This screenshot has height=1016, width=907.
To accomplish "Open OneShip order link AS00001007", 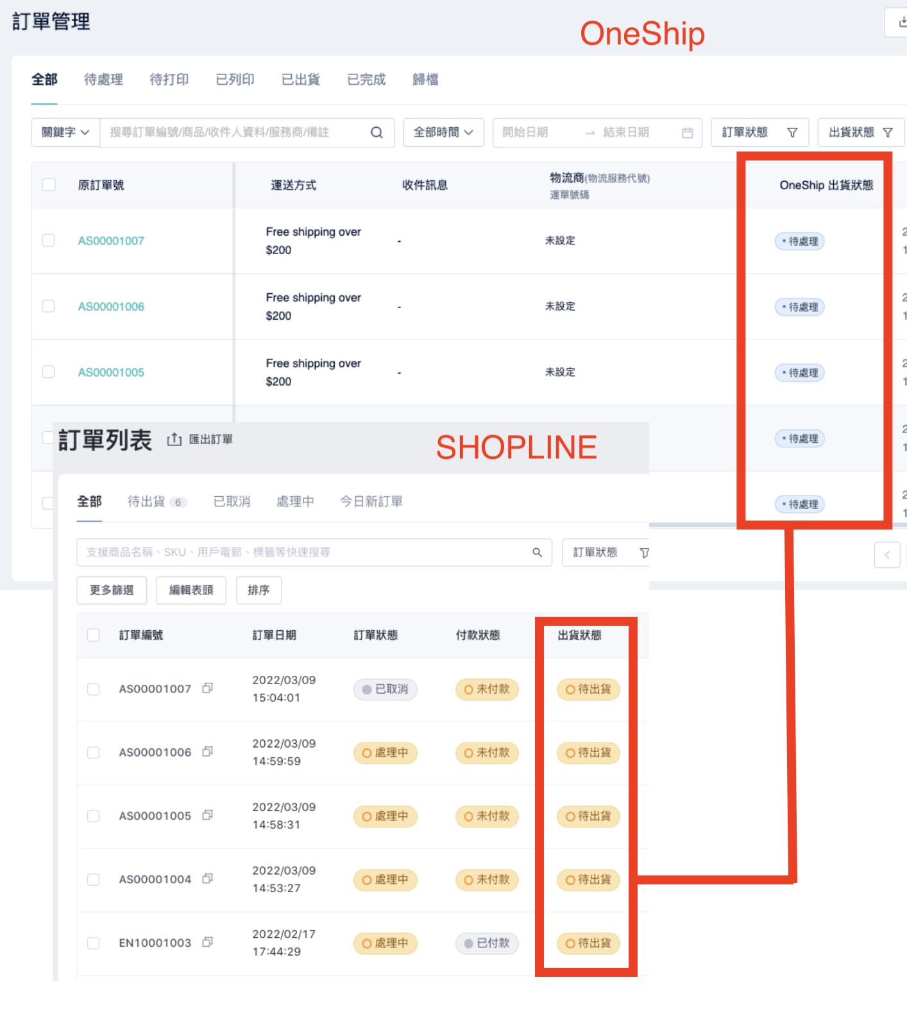I will (x=111, y=241).
